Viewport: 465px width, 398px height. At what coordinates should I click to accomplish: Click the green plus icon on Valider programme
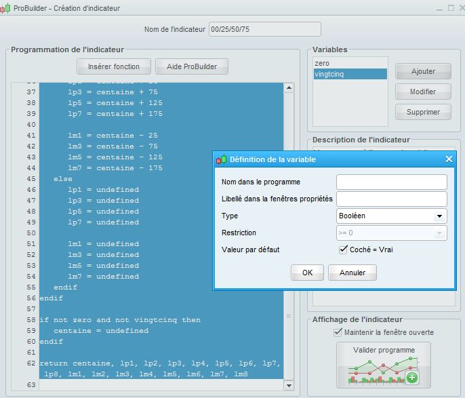(412, 378)
